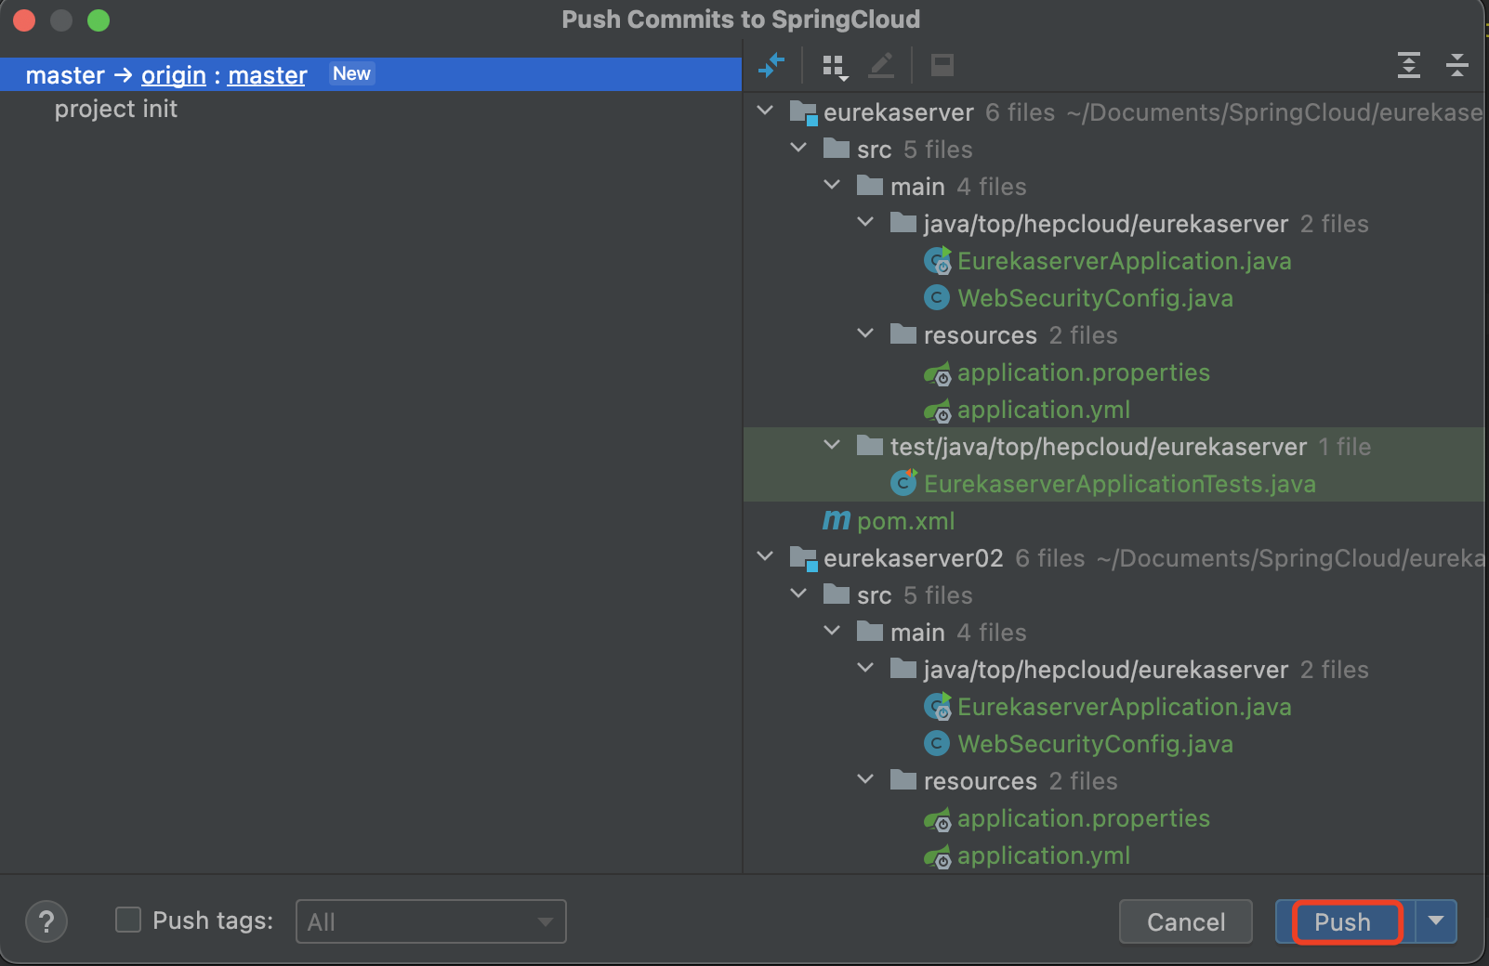Enable the Push tags checkbox
The height and width of the screenshot is (966, 1489).
(x=128, y=920)
